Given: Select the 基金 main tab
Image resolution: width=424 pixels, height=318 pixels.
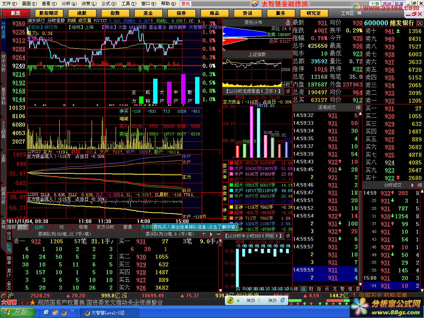Looking at the screenshot, I should 148,13.
